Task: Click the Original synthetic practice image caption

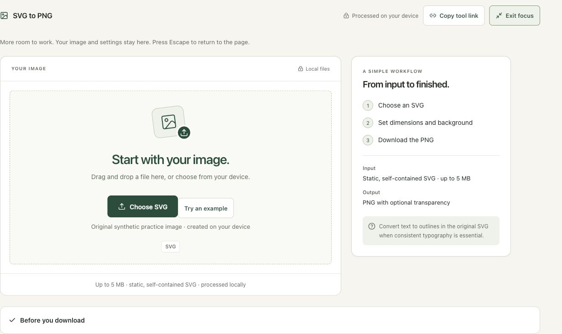Action: pyautogui.click(x=171, y=226)
